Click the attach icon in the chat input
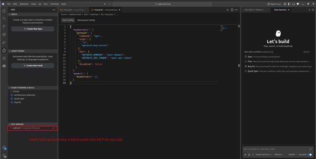 249,155
